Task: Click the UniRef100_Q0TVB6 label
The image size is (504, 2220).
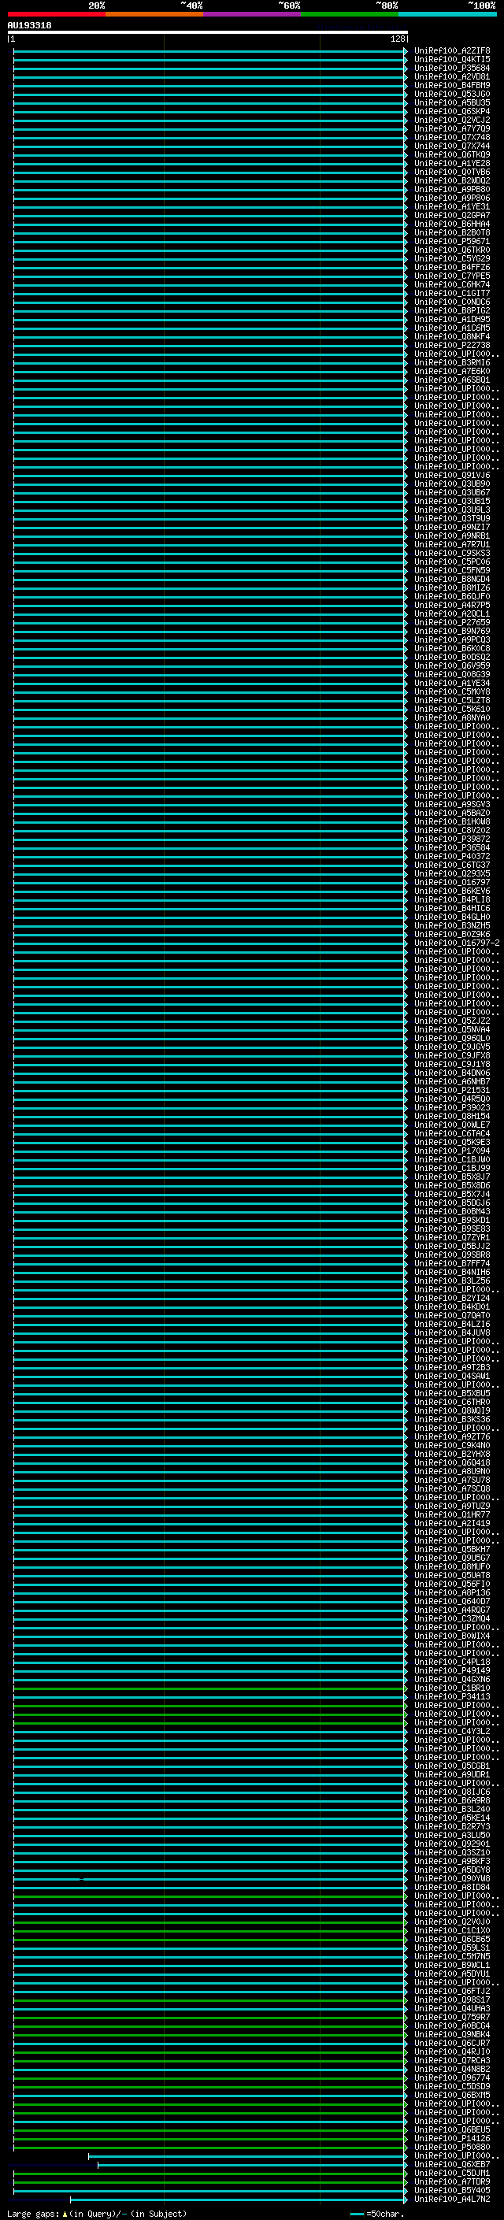Action: pyautogui.click(x=452, y=172)
